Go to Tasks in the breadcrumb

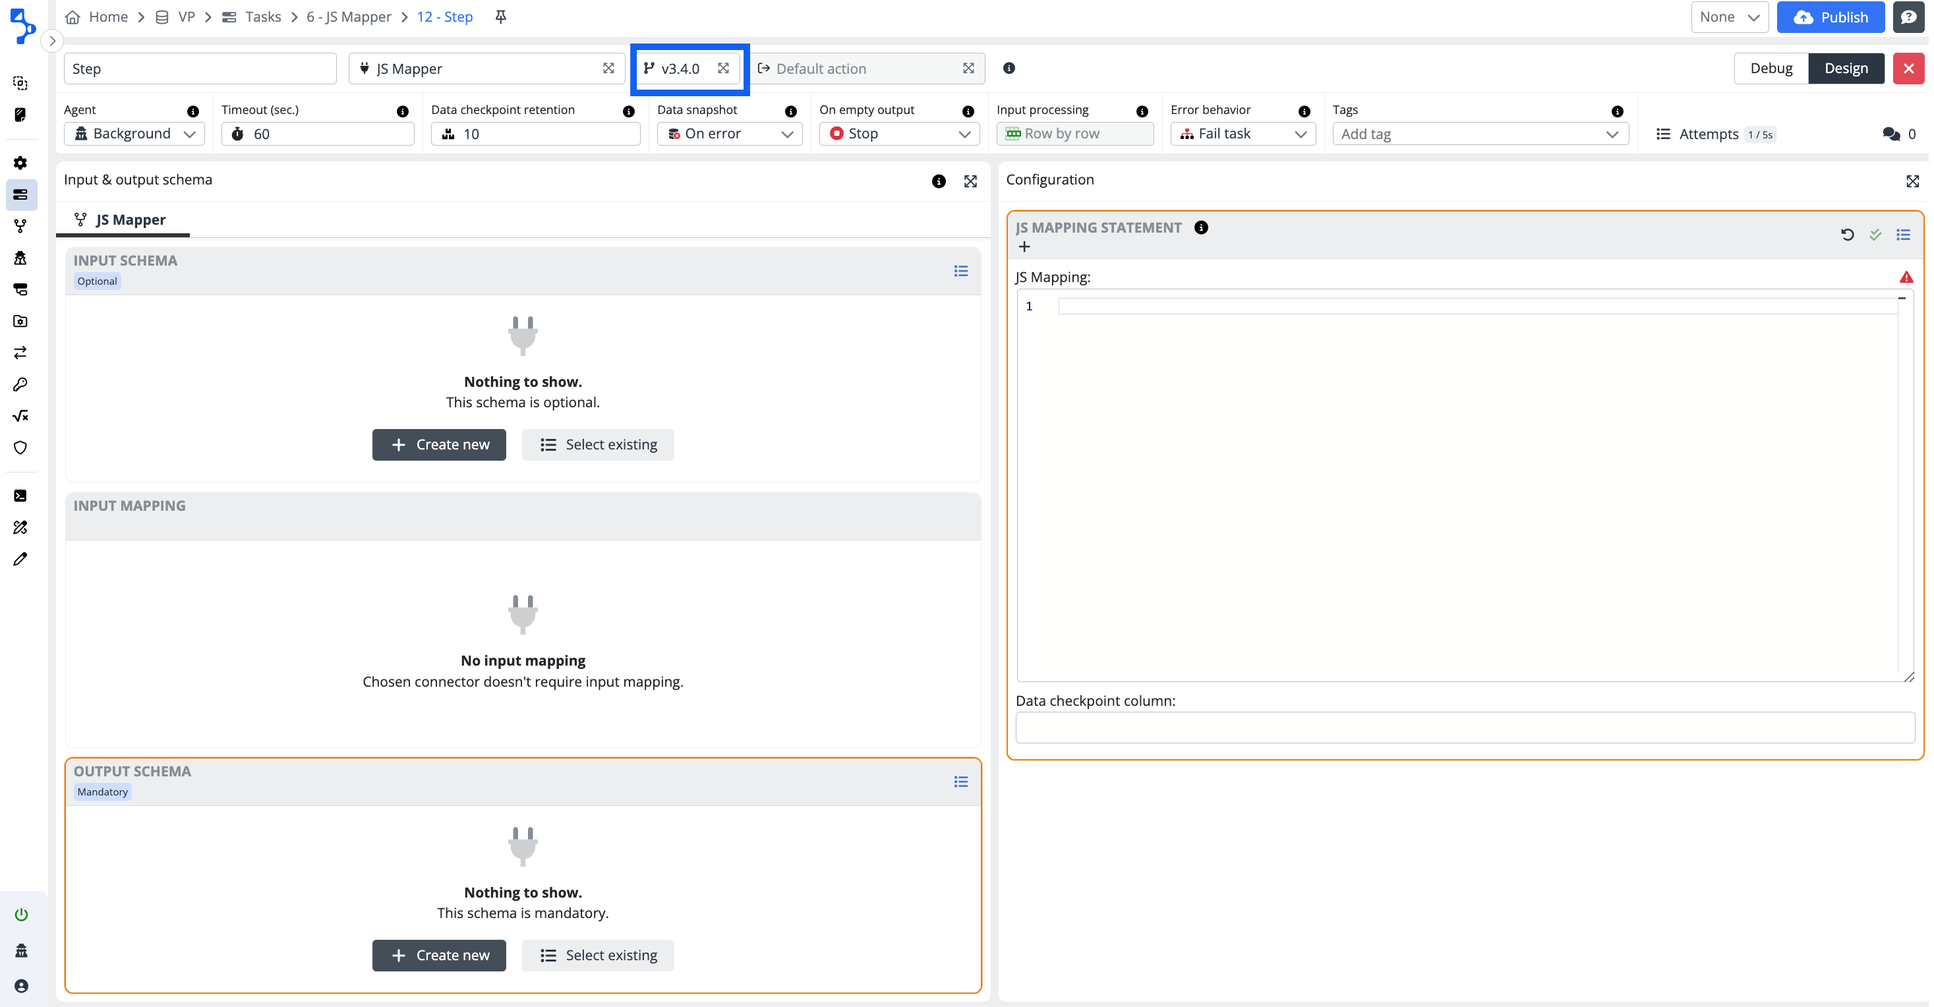point(262,16)
